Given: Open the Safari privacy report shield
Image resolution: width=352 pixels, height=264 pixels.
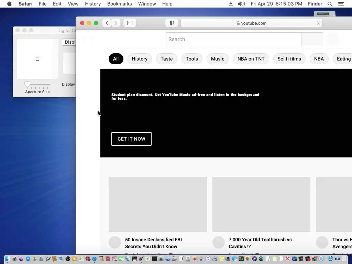Looking at the screenshot, I should tap(172, 23).
